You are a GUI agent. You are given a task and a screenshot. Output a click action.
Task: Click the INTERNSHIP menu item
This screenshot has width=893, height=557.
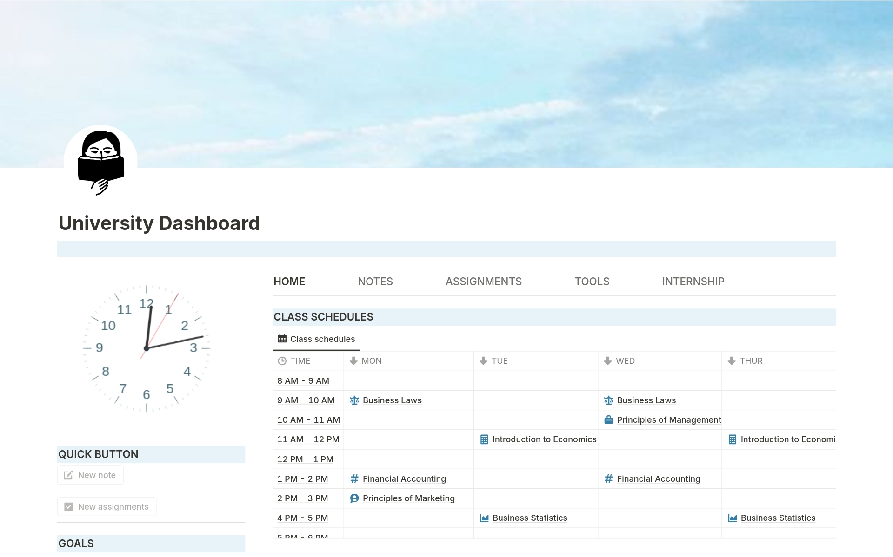click(x=693, y=281)
